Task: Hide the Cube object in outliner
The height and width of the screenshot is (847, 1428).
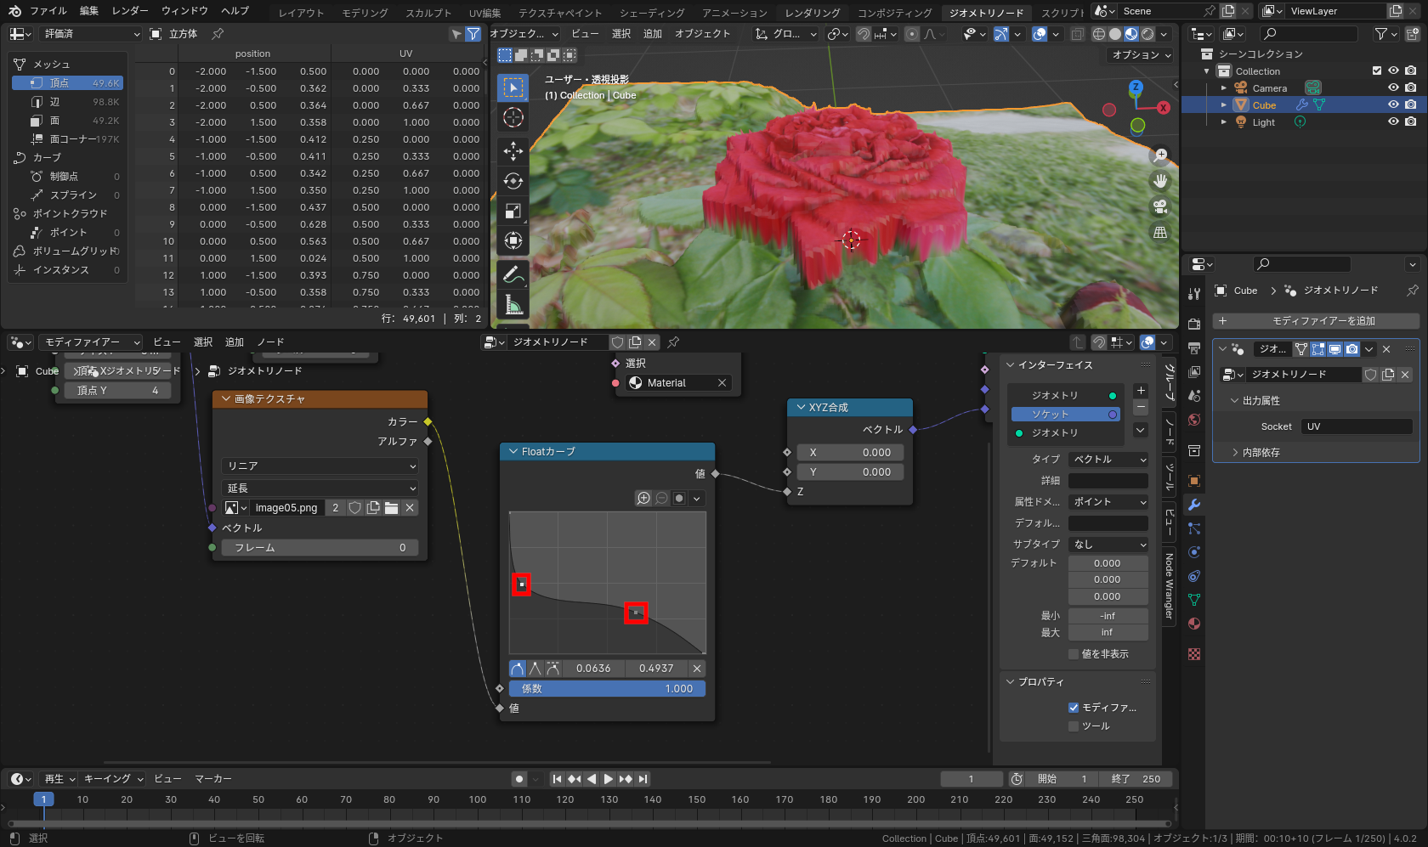Action: (x=1393, y=104)
